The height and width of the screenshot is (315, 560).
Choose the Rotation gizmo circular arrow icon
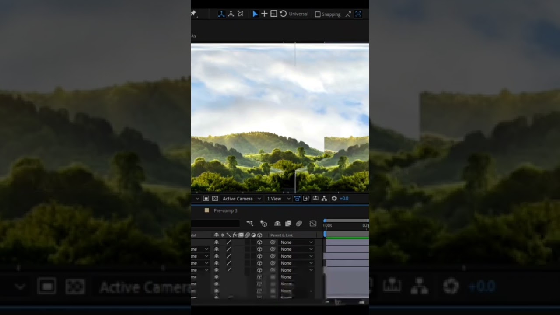coord(283,14)
